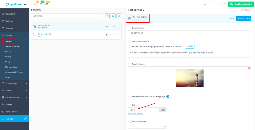Toggle visibility eye for Test service 01
255x130 pixels.
coord(107,26)
